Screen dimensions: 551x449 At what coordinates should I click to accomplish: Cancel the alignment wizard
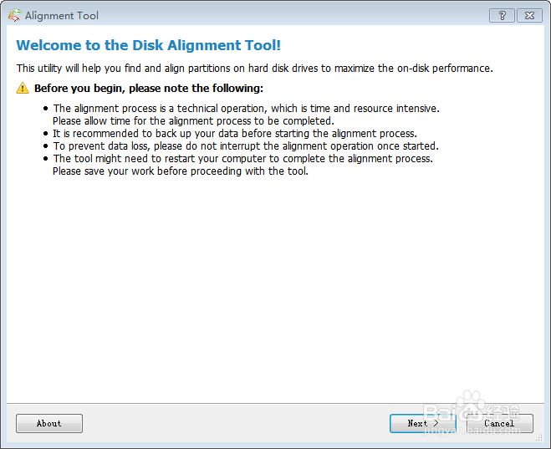(500, 423)
